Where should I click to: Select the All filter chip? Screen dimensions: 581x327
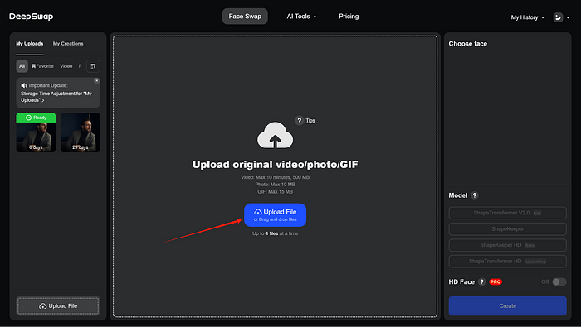point(22,66)
